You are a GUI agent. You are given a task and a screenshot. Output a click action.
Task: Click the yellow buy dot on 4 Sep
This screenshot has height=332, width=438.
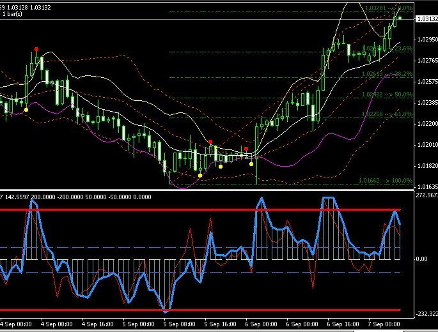pyautogui.click(x=26, y=110)
